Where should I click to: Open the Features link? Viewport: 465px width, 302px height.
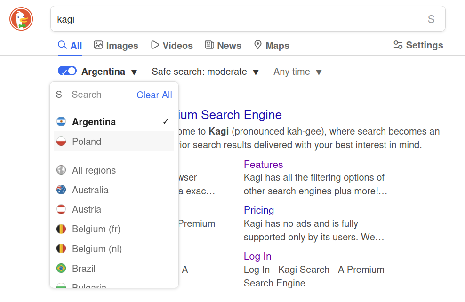pyautogui.click(x=263, y=165)
